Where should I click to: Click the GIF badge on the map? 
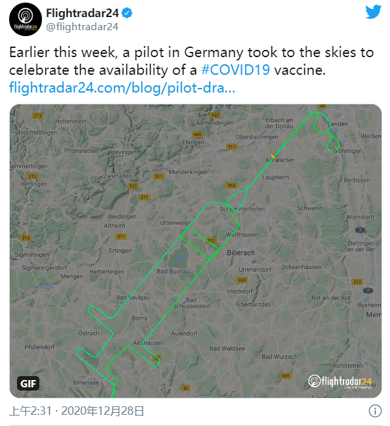click(28, 383)
